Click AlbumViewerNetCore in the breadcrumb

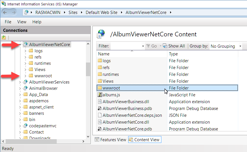click(146, 13)
